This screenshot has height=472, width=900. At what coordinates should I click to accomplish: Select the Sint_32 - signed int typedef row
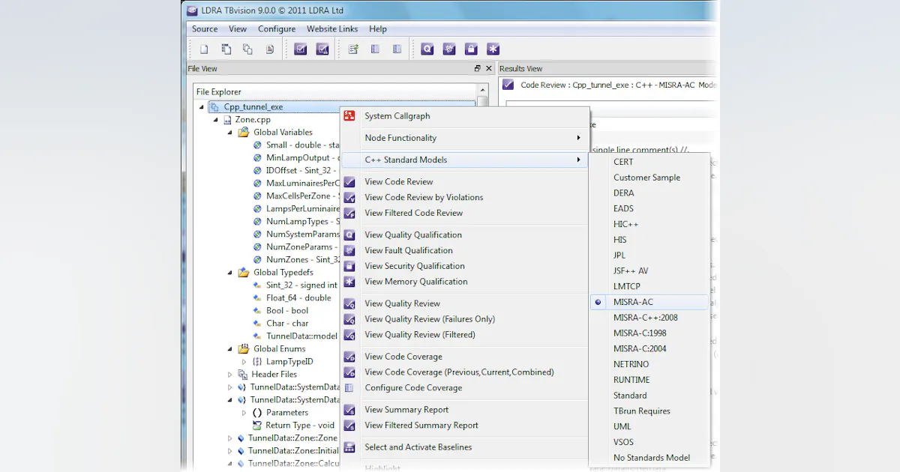pyautogui.click(x=301, y=285)
